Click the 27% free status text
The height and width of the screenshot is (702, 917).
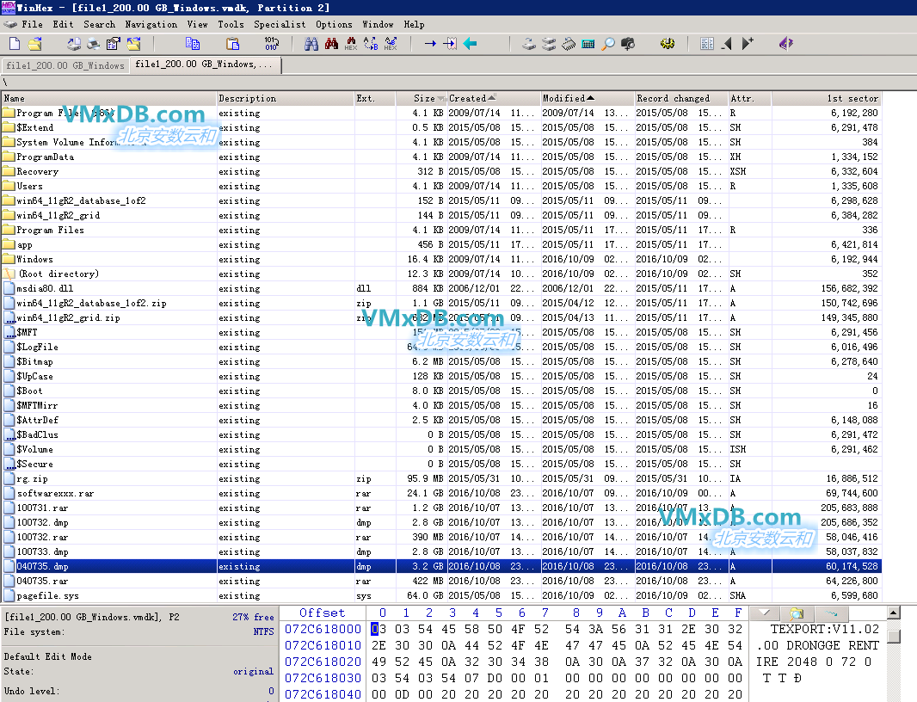point(253,617)
